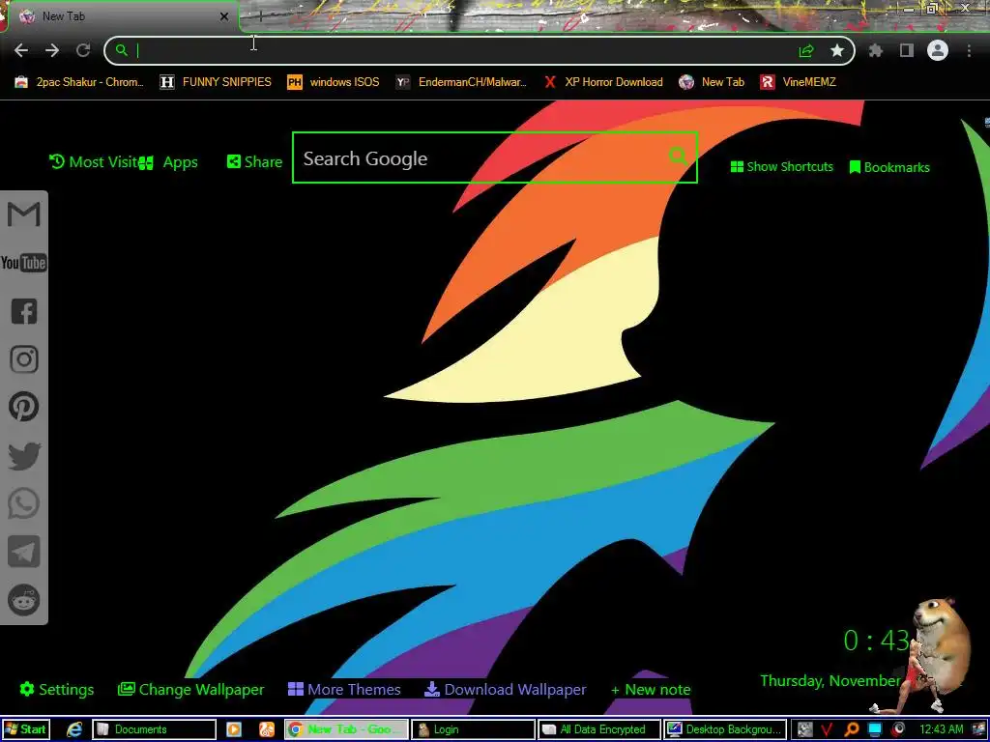Click Download Wallpaper

pyautogui.click(x=505, y=689)
